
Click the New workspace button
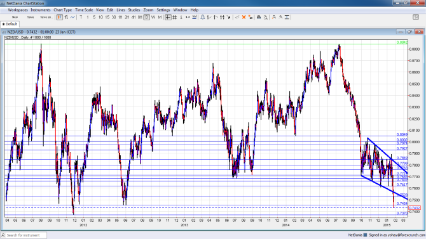15,17
